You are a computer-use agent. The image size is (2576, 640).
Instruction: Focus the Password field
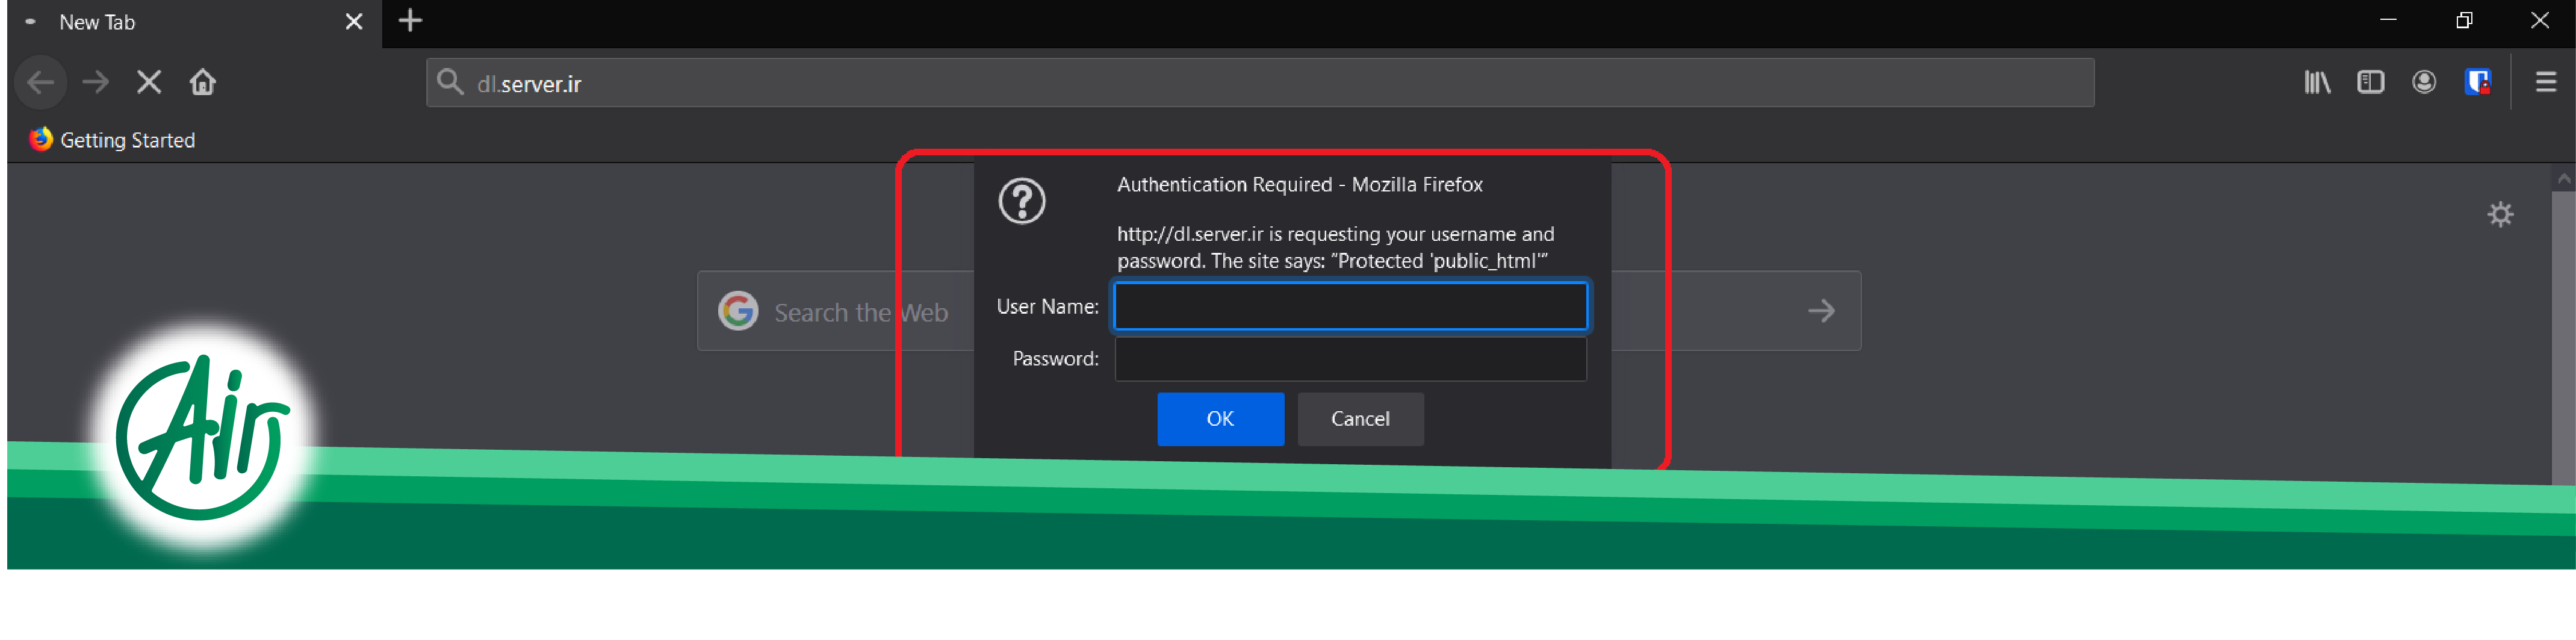[1350, 359]
